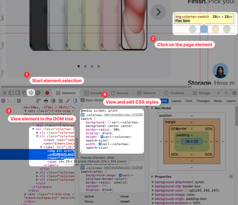The image size is (238, 205).
Task: Open the Timelines tab
Action: 174,93
